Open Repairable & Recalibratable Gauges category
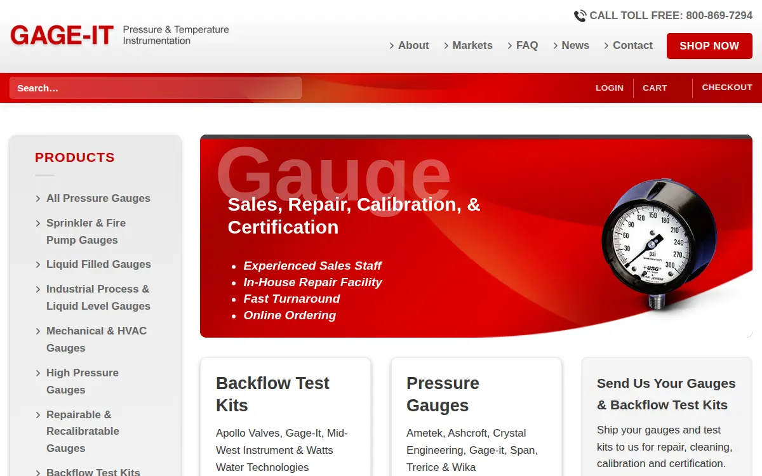The width and height of the screenshot is (762, 476). [x=83, y=432]
